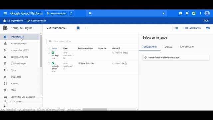Check the sshkey-test instance checkbox
This screenshot has height=120, width=213.
(x=49, y=53)
